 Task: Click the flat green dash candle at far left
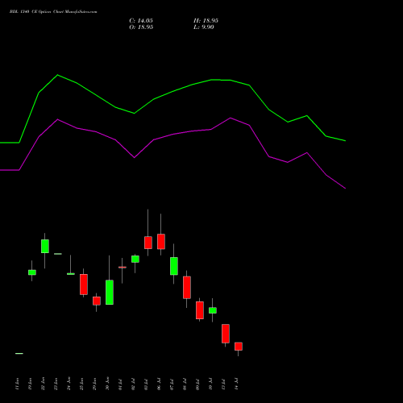(x=19, y=353)
